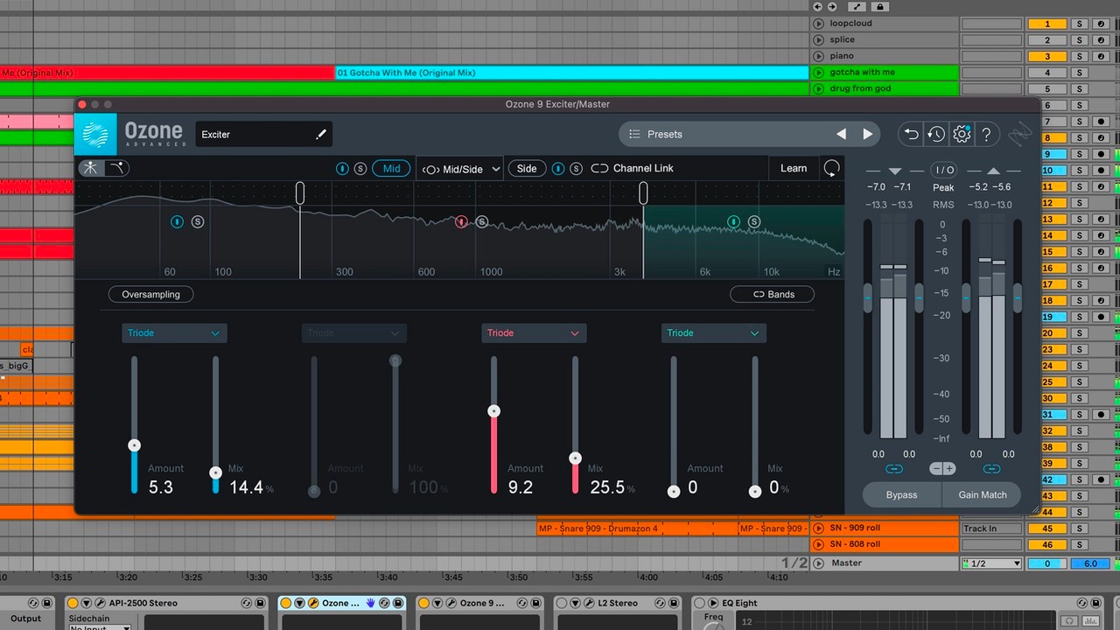
Task: Click the back arrow above the track list
Action: pos(819,6)
